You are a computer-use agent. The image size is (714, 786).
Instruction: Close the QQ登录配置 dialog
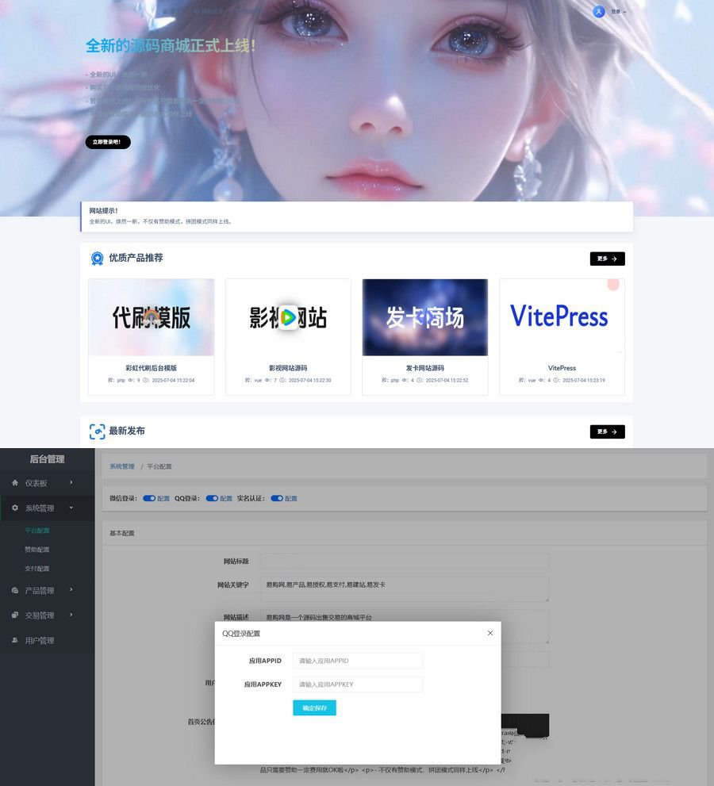tap(489, 633)
